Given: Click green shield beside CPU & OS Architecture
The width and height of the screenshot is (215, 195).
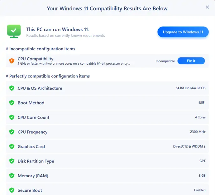Looking at the screenshot, I should point(12,88).
